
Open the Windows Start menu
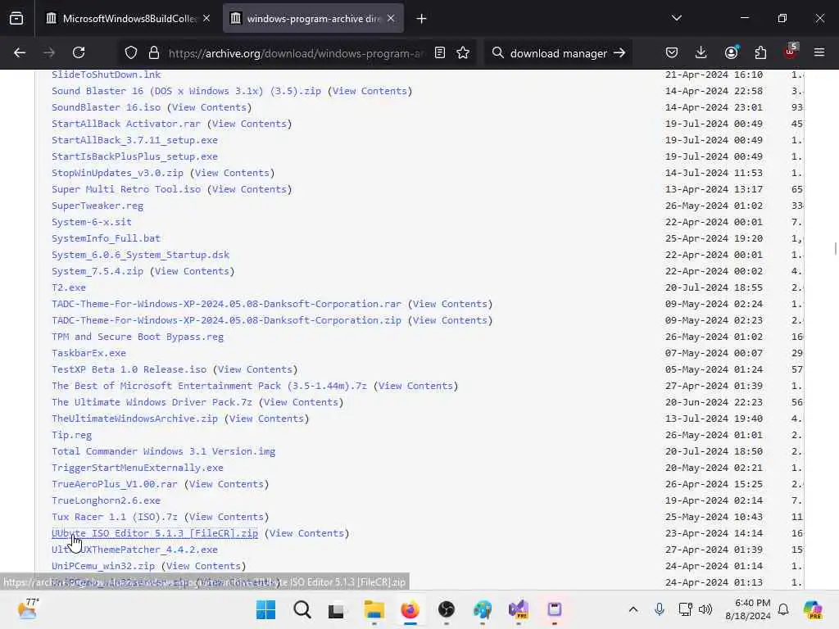click(x=266, y=609)
